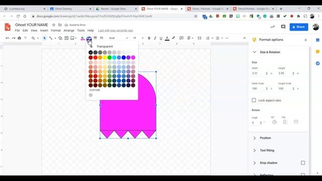Open the Insert menu
The height and width of the screenshot is (181, 322).
[x=44, y=30]
